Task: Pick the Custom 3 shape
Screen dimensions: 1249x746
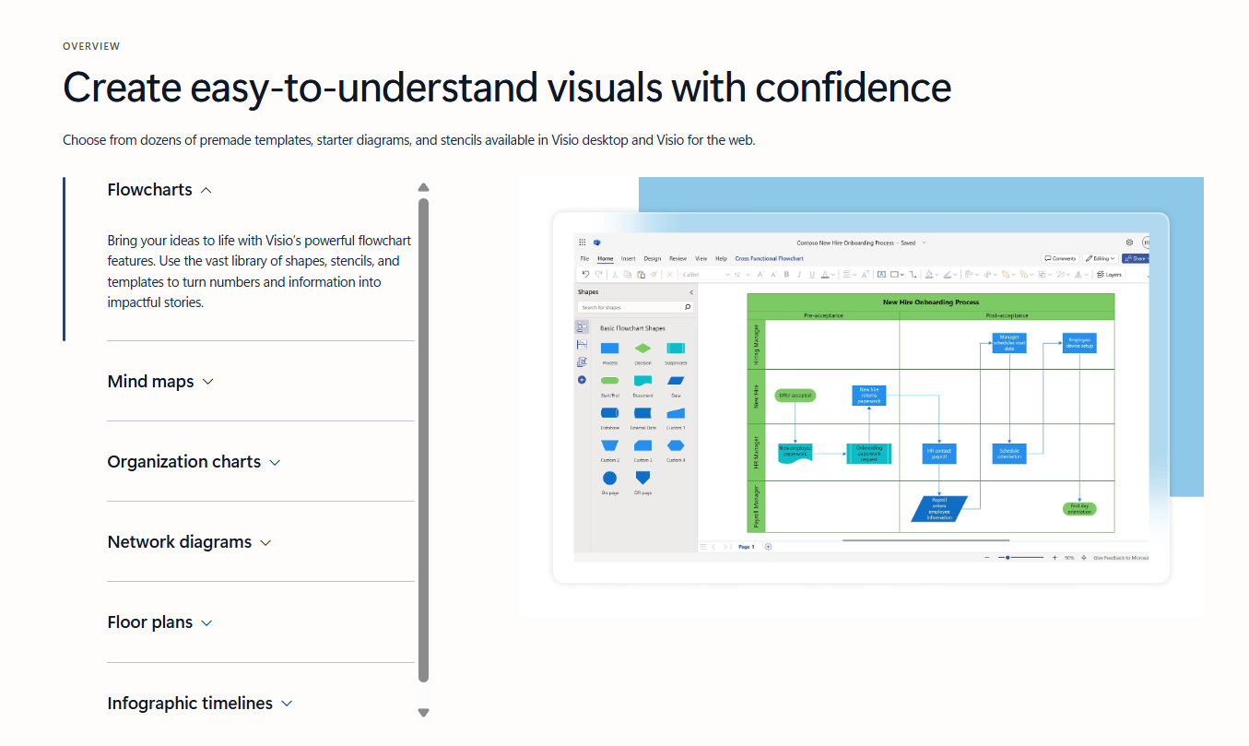Action: 642,445
